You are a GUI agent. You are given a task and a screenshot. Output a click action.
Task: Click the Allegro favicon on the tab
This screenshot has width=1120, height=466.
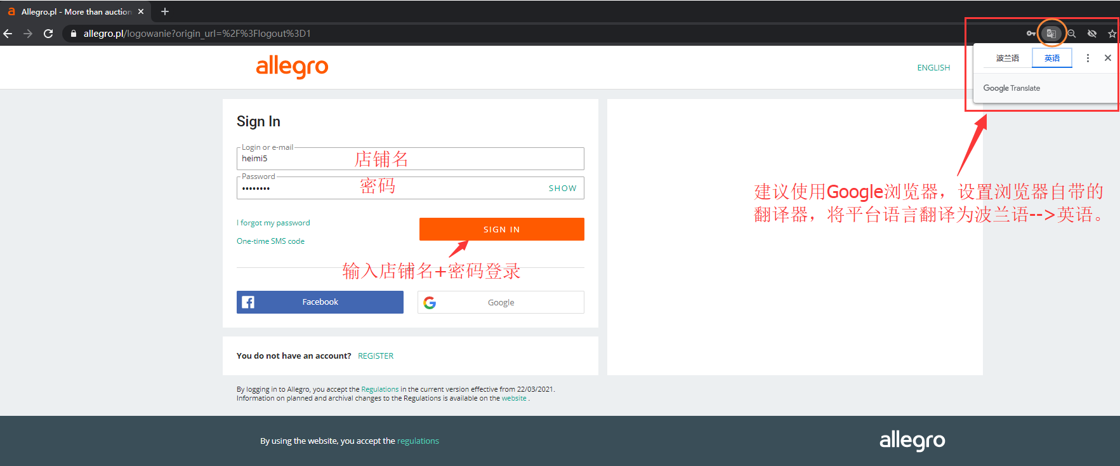(11, 11)
